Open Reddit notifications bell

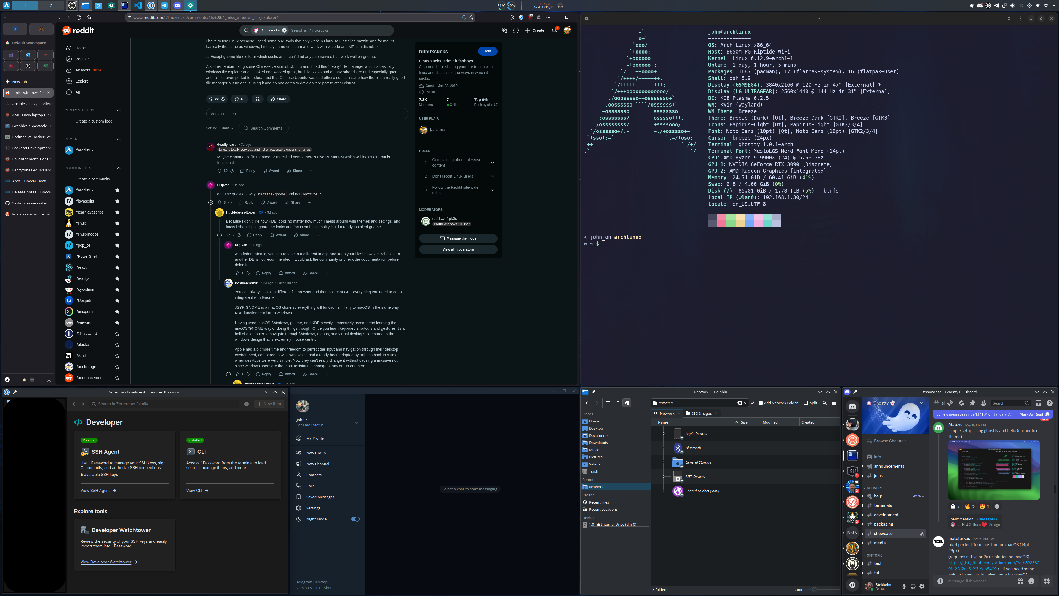coord(554,30)
